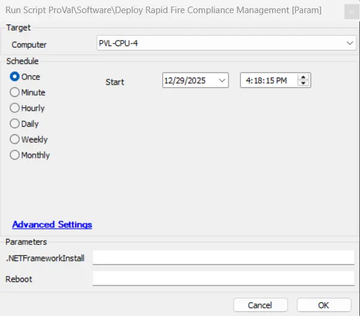The height and width of the screenshot is (316, 360).
Task: Open the Start date calendar dropdown
Action: pyautogui.click(x=222, y=81)
